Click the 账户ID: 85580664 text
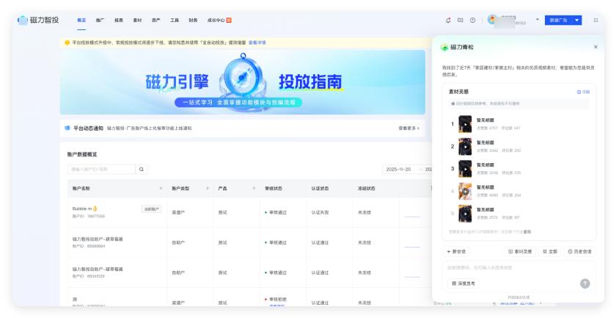Viewport: 616px width, 318px height. click(x=89, y=246)
